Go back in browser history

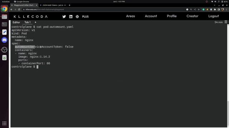tap(11, 10)
